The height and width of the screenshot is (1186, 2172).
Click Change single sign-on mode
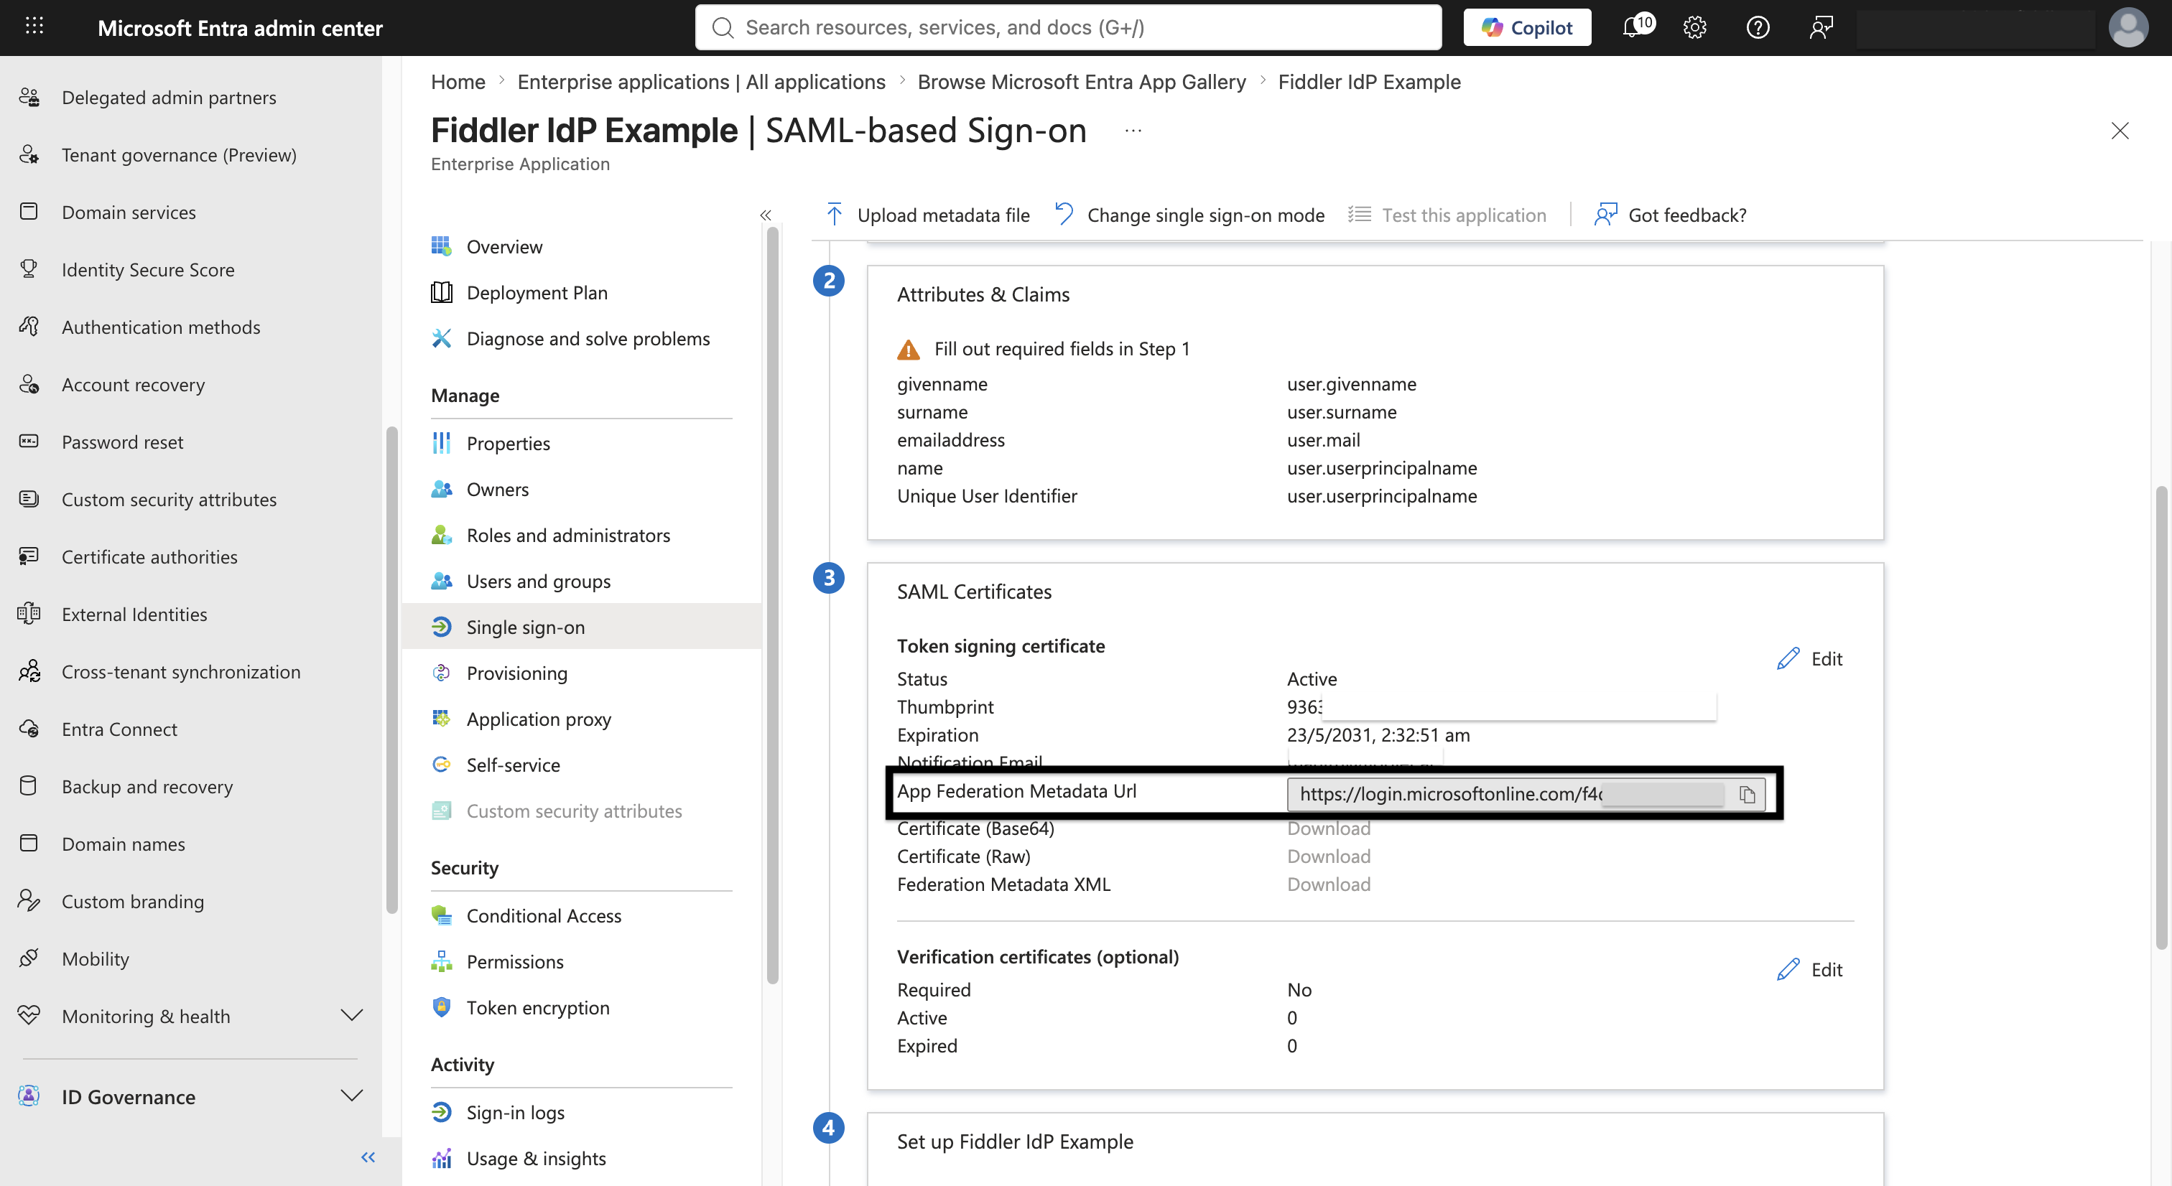click(1189, 215)
